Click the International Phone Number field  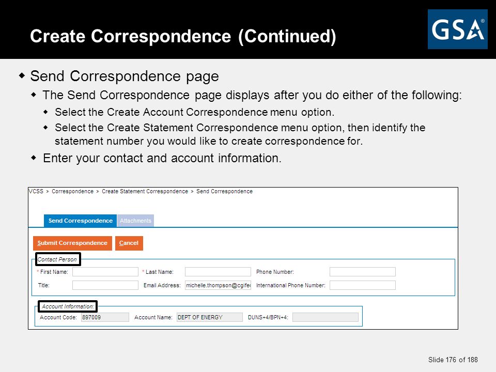click(x=363, y=285)
